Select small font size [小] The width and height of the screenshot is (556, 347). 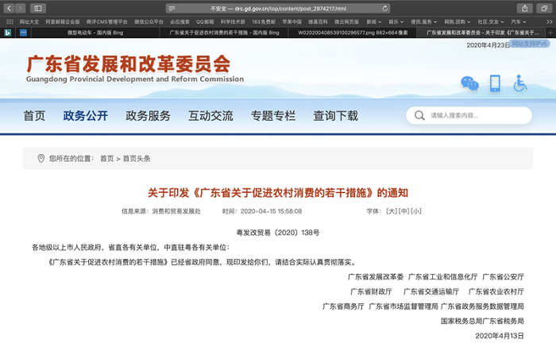pyautogui.click(x=416, y=212)
